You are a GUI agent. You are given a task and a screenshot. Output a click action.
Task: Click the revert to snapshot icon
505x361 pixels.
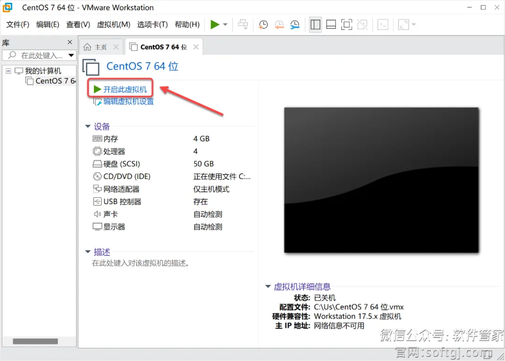coord(279,24)
